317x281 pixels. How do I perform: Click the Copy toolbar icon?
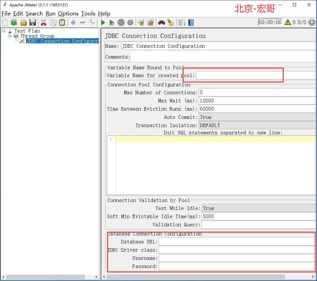[x=53, y=22]
